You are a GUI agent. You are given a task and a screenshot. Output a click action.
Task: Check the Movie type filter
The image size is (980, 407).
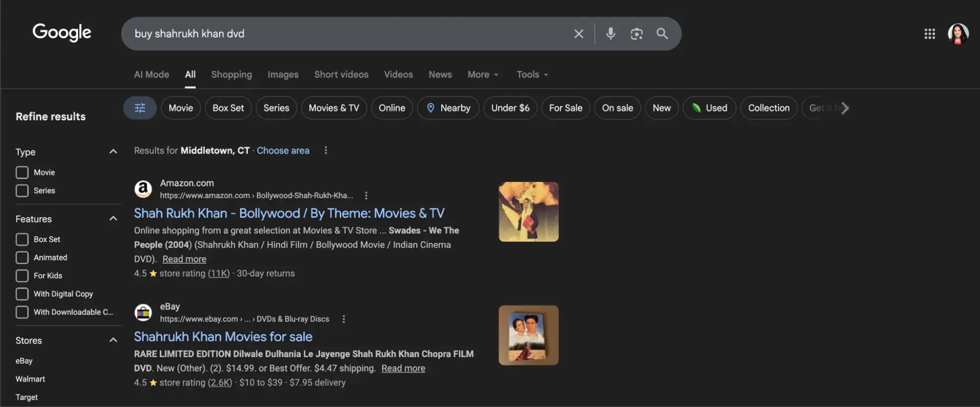click(22, 173)
